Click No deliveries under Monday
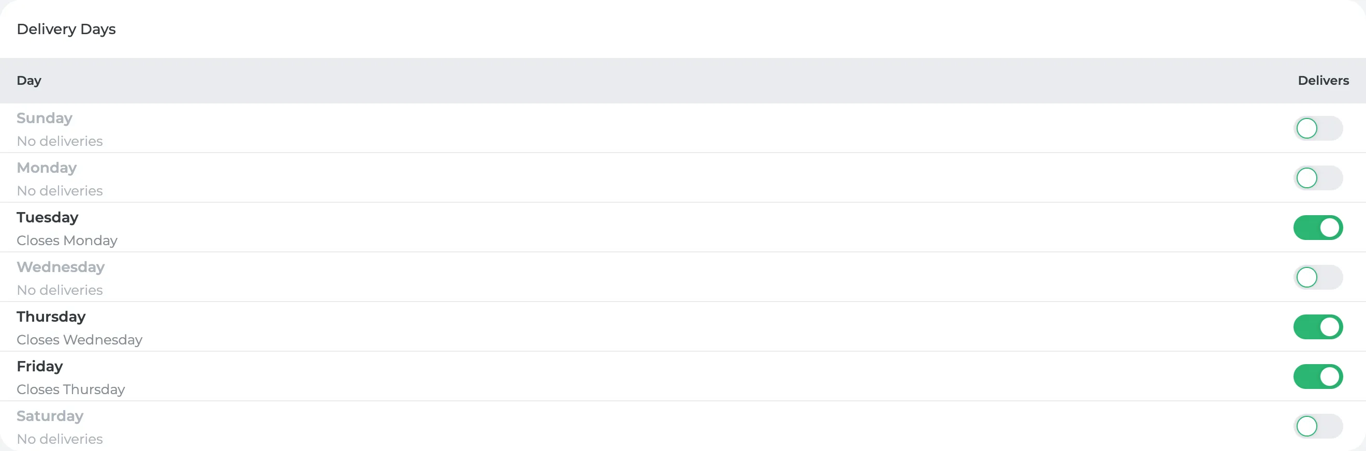 click(x=60, y=190)
